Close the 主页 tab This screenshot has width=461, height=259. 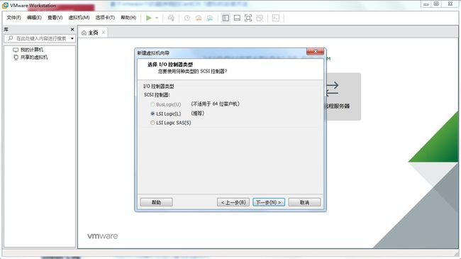coord(104,33)
